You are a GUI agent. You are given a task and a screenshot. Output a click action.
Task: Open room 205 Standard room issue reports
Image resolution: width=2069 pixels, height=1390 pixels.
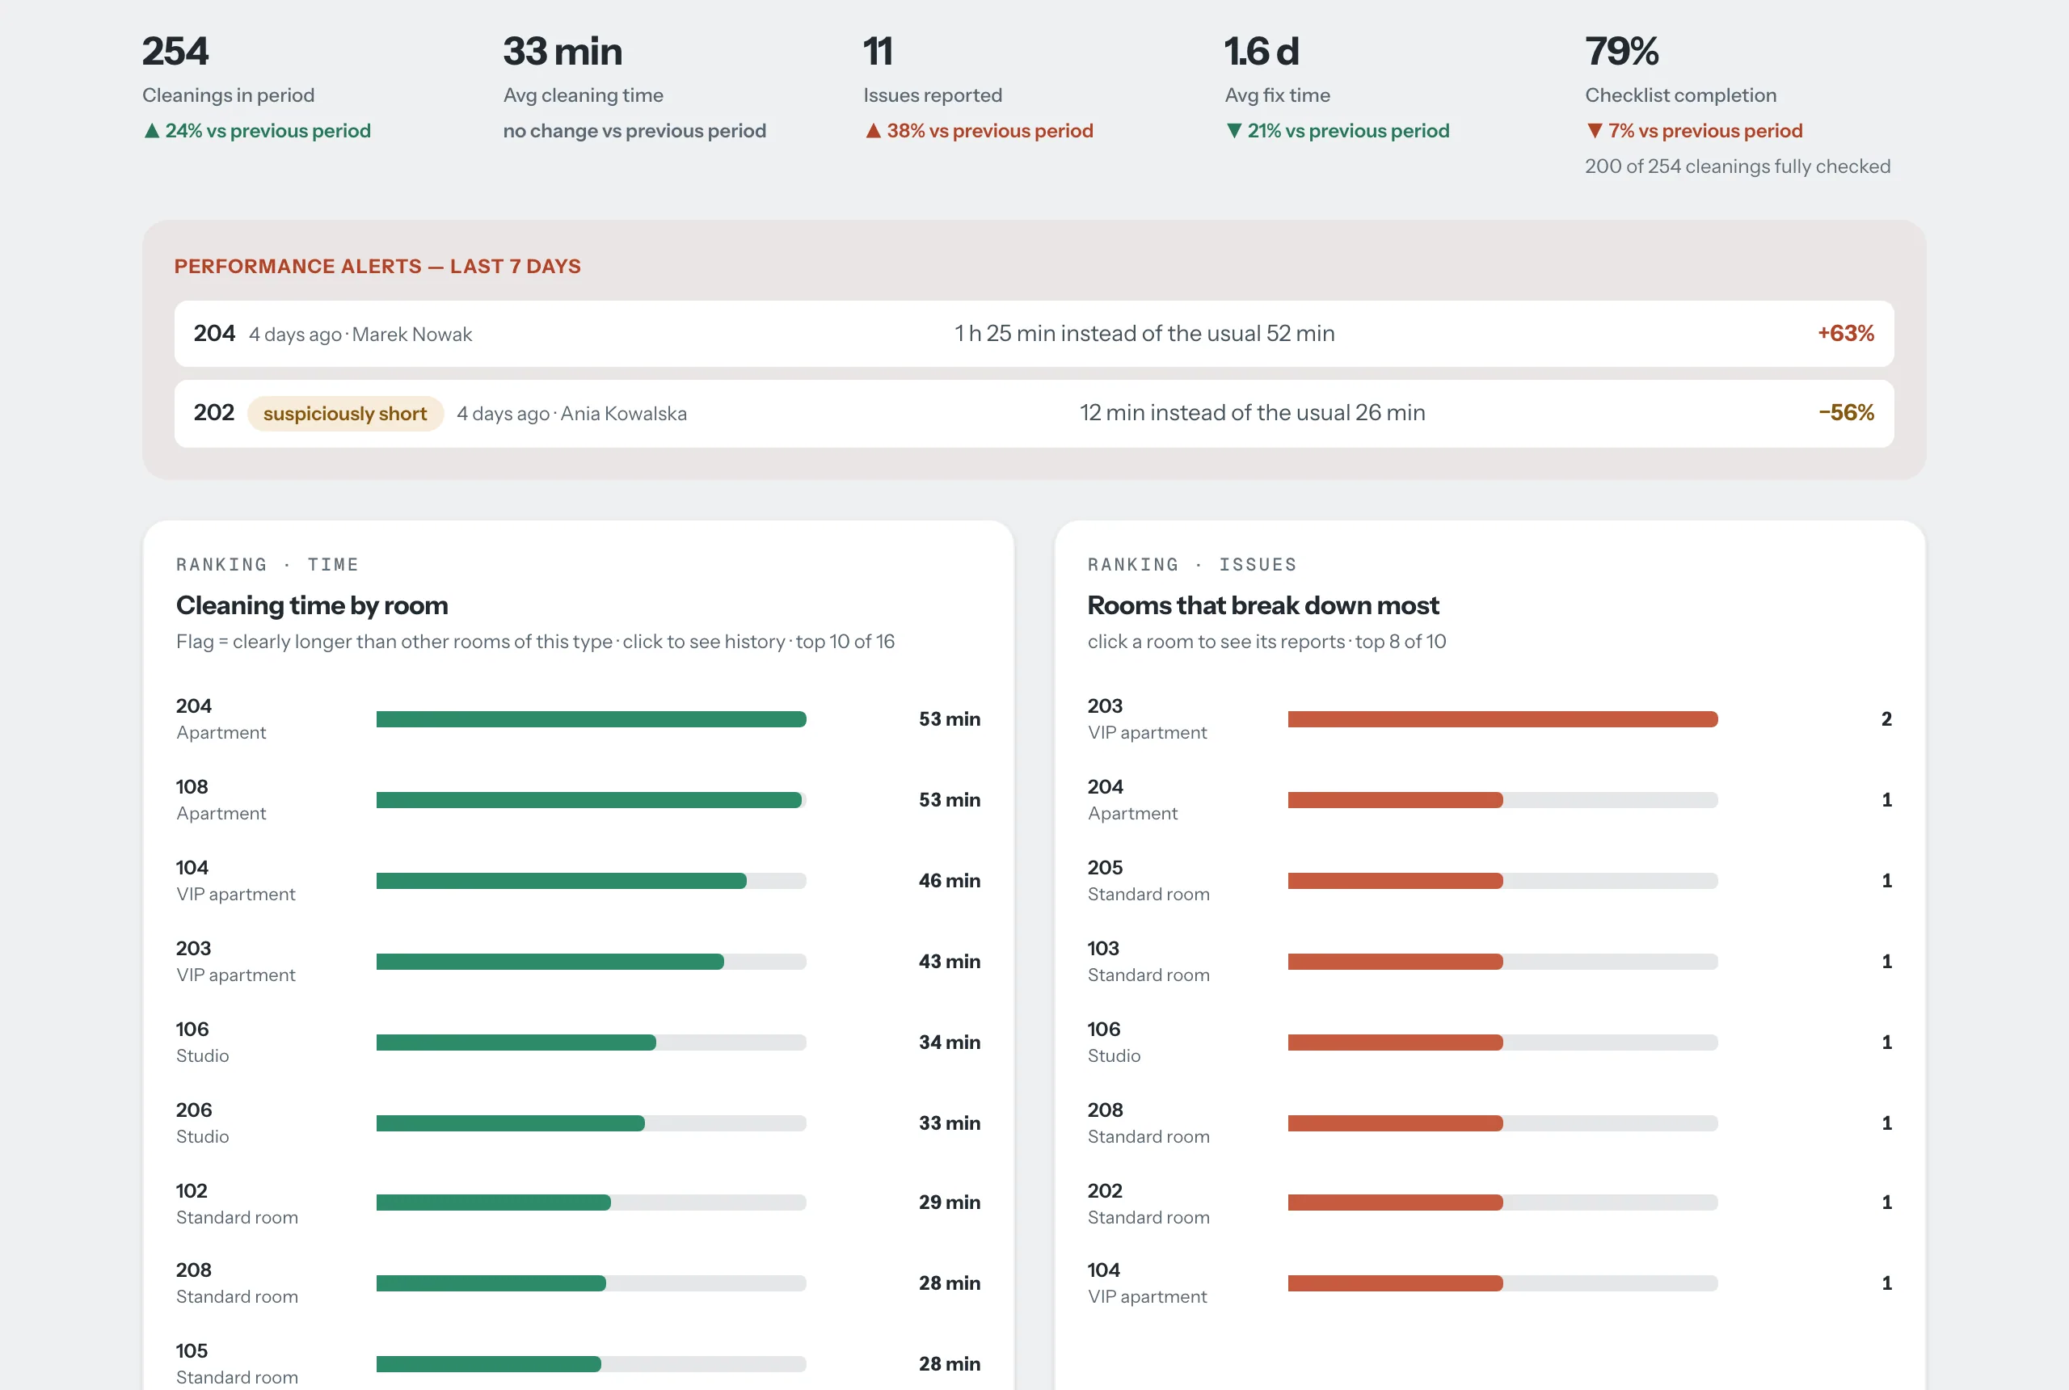1490,880
